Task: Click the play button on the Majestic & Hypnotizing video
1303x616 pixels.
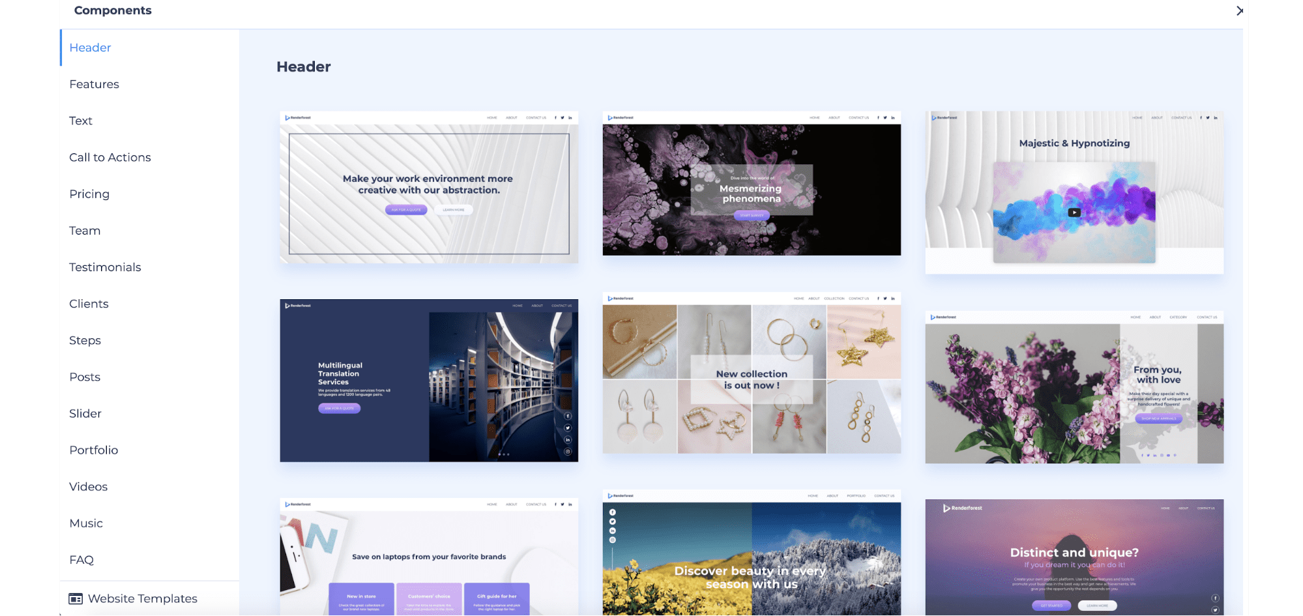Action: [x=1073, y=212]
